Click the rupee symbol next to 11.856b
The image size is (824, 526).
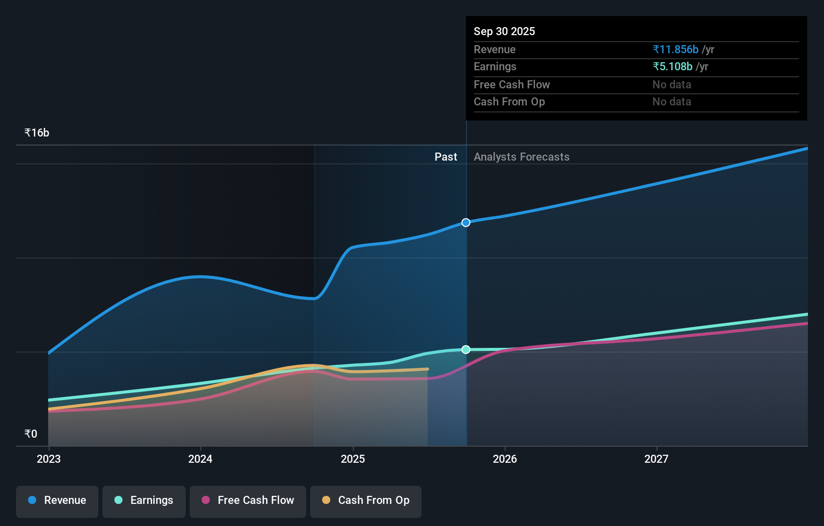pos(656,49)
